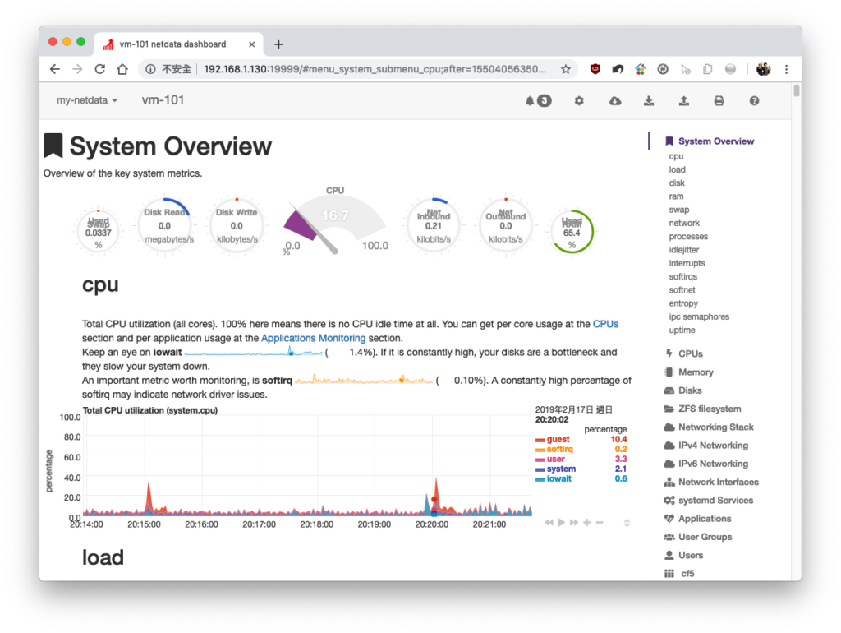The height and width of the screenshot is (633, 841).
Task: Click the browser home icon
Action: pos(122,69)
